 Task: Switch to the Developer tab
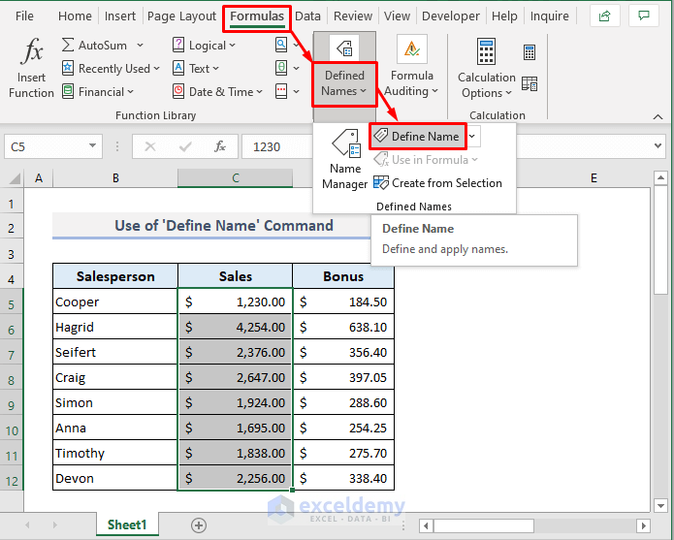tap(451, 16)
